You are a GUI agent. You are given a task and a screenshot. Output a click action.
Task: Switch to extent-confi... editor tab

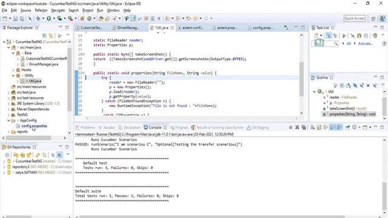coord(193,28)
